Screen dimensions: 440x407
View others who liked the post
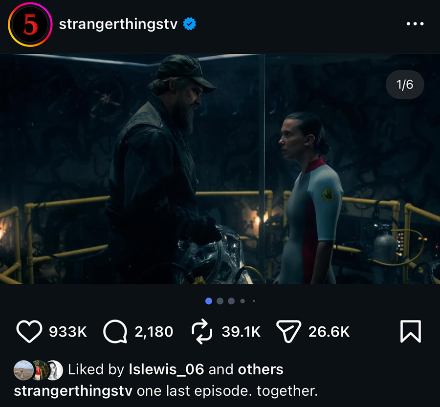pyautogui.click(x=260, y=369)
